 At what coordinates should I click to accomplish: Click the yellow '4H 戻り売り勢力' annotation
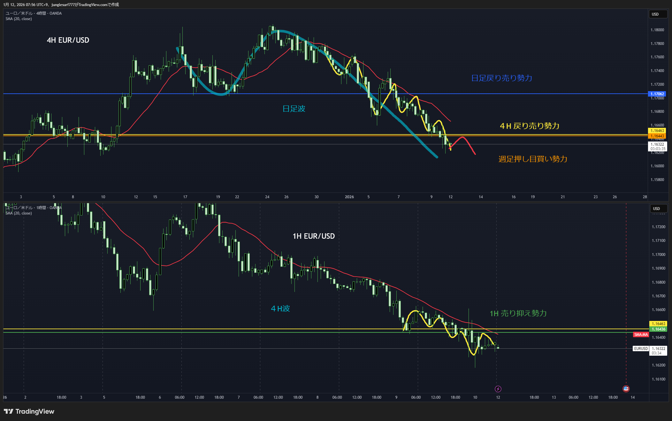tap(530, 126)
